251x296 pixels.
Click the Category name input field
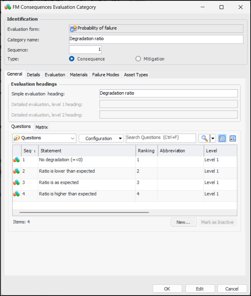click(156, 39)
